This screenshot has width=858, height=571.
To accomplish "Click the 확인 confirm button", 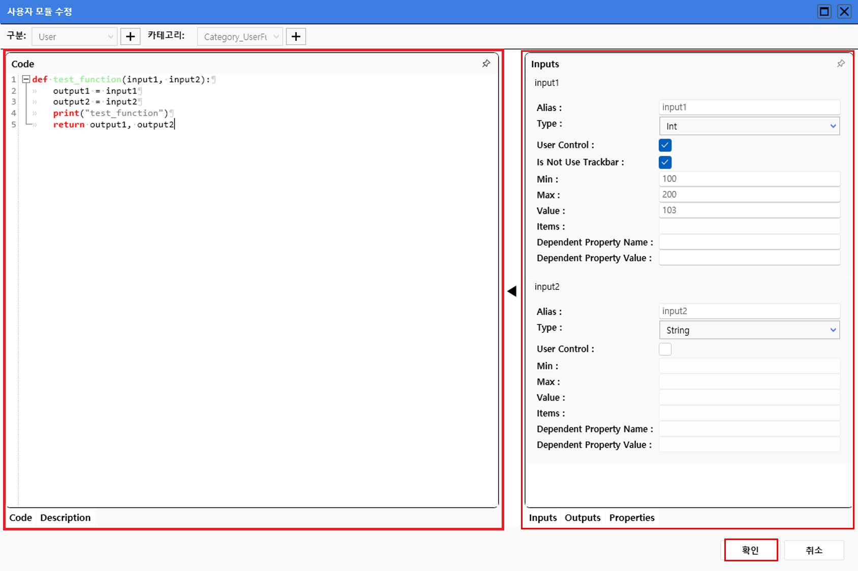I will point(751,550).
